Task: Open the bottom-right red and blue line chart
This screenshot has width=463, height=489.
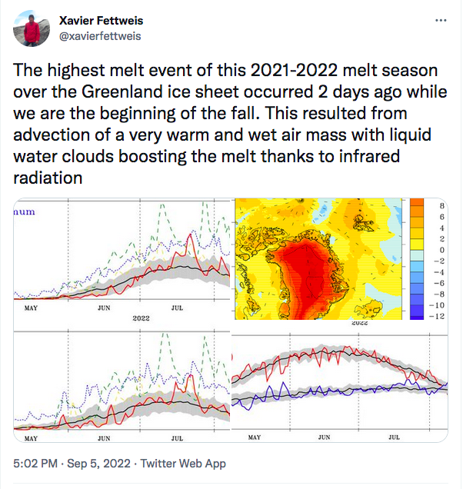Action: (338, 387)
